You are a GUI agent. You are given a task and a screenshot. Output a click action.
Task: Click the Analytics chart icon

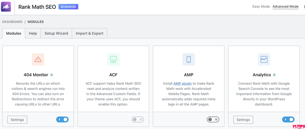(x=264, y=59)
